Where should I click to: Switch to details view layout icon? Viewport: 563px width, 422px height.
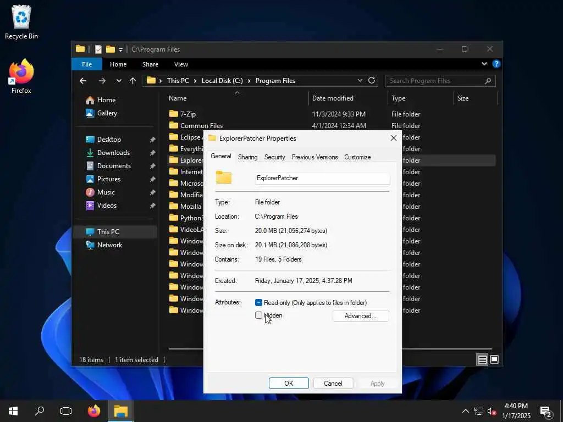coord(482,359)
